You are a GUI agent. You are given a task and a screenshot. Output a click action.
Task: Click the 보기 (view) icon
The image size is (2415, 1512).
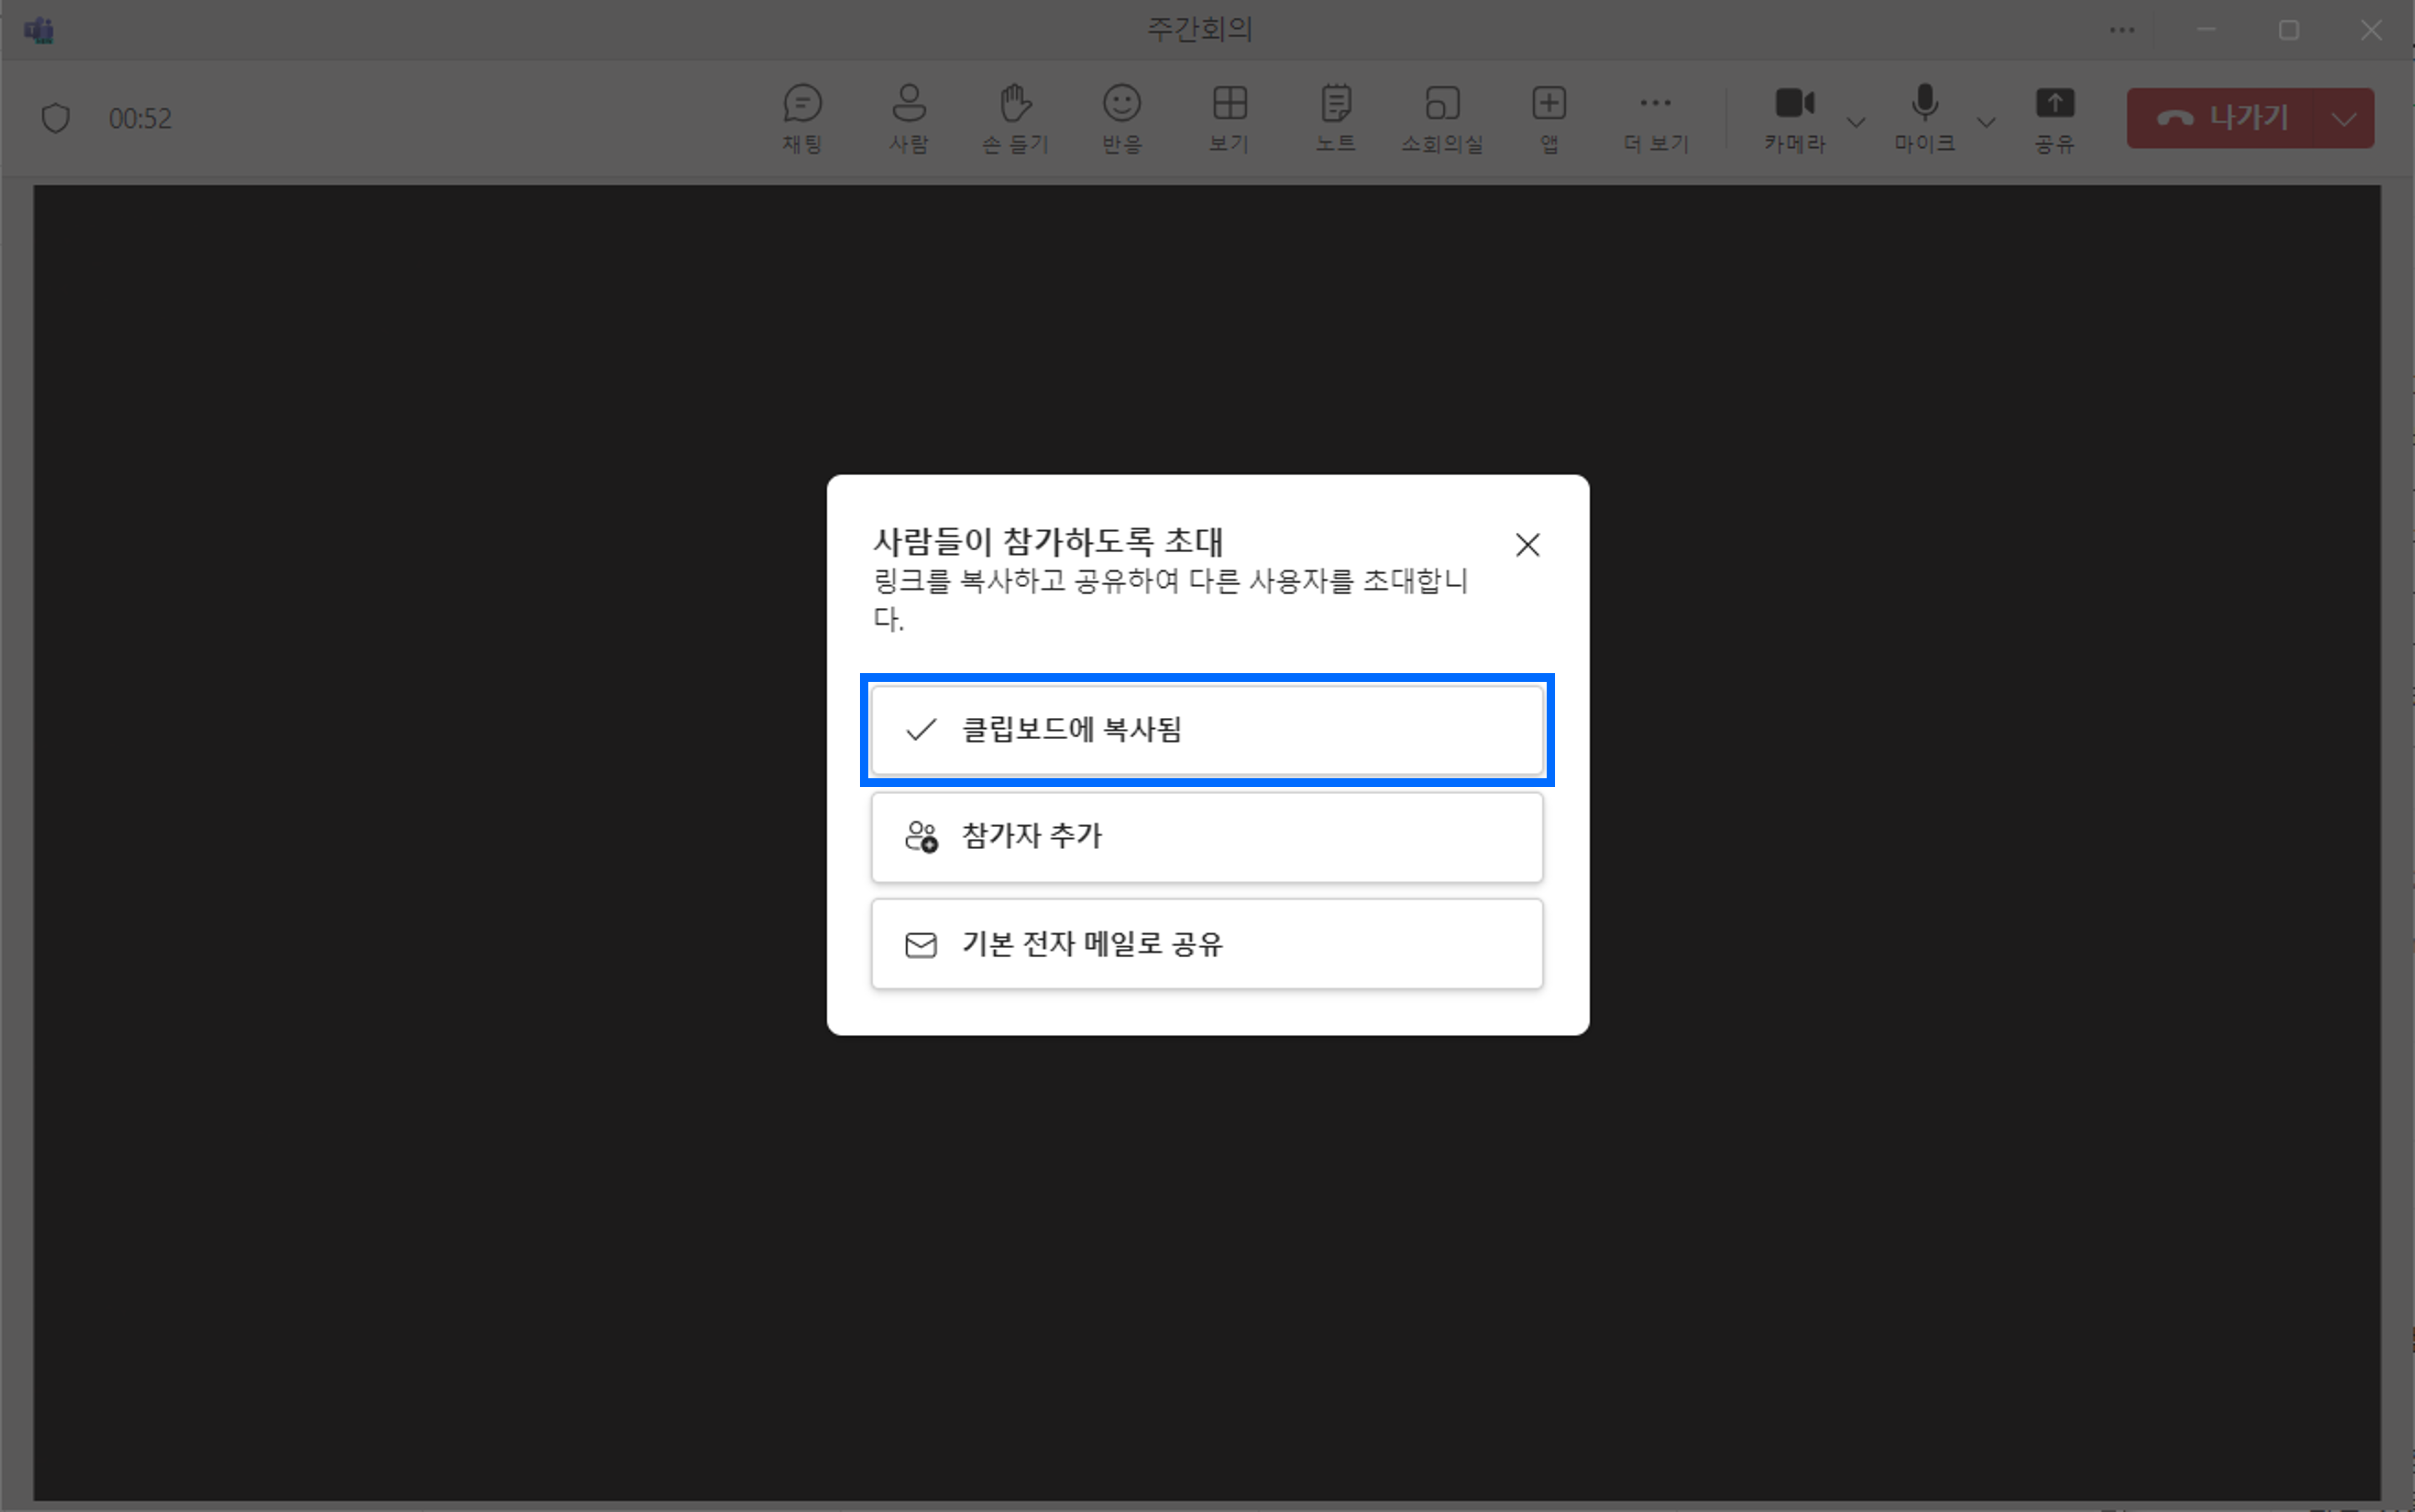[x=1229, y=117]
